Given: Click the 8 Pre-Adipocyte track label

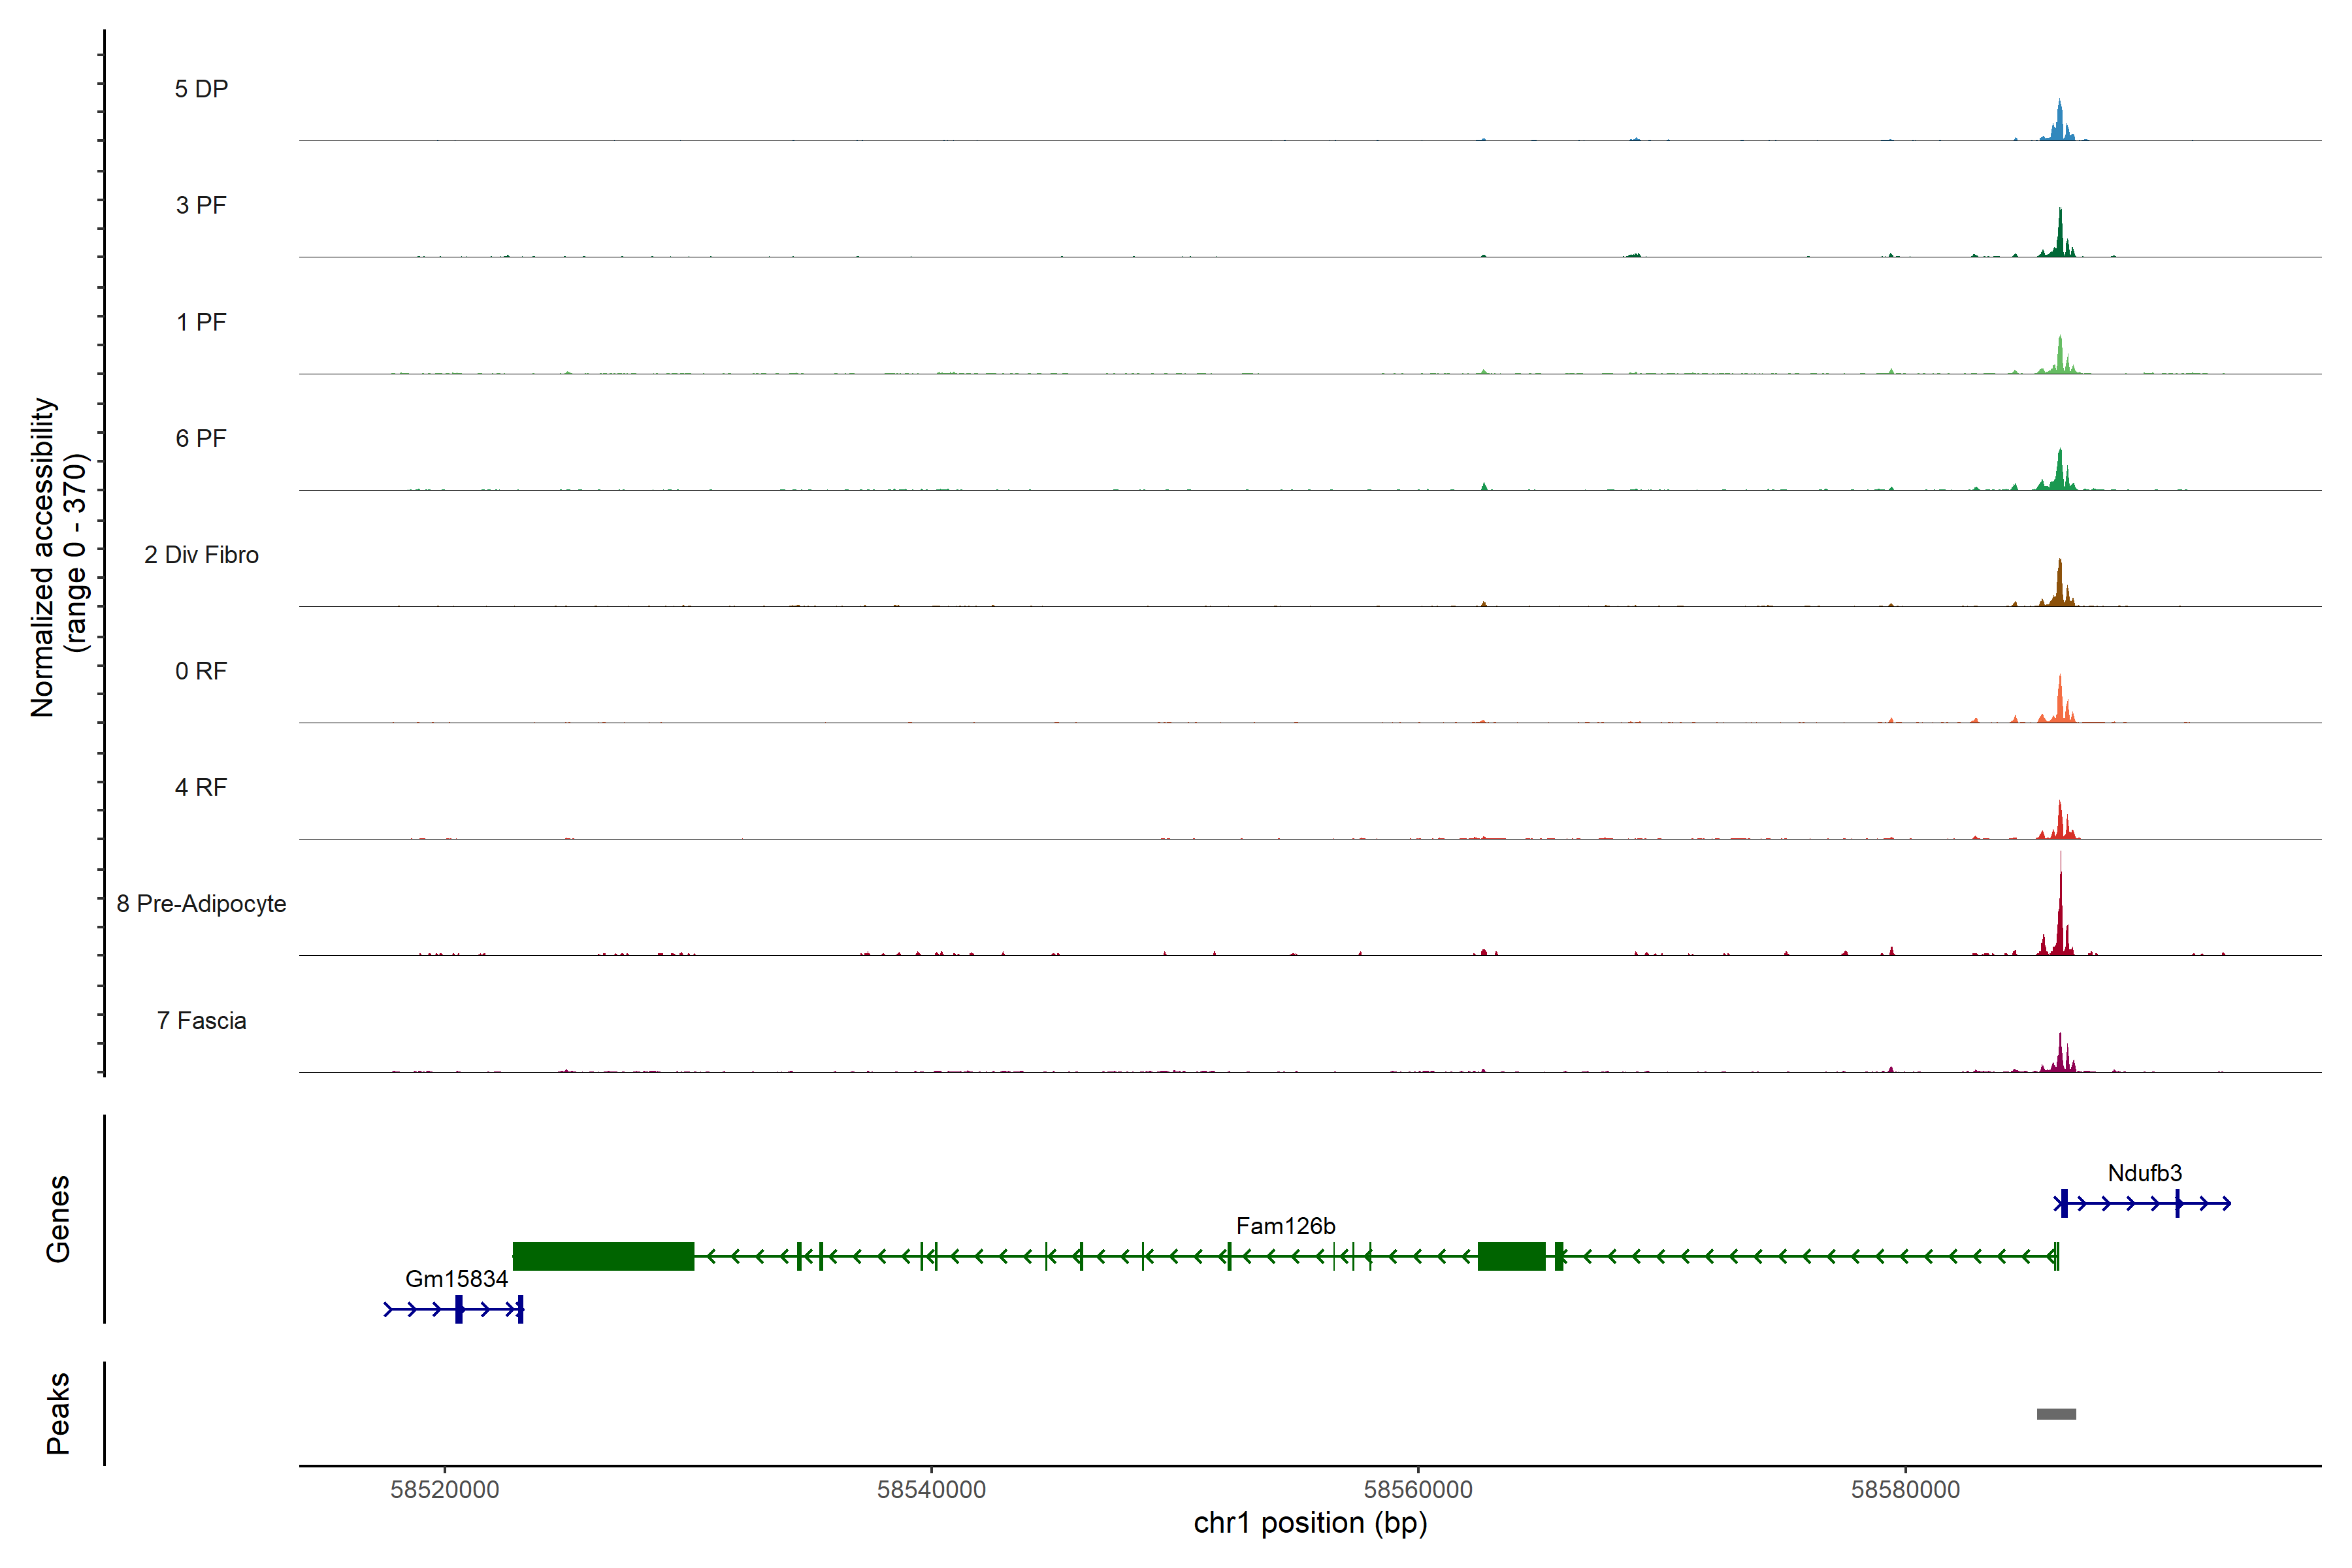Looking at the screenshot, I should 201,904.
